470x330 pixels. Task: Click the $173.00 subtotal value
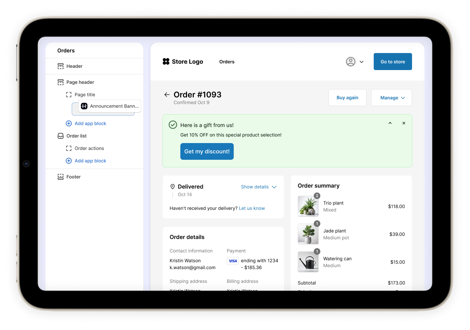396,283
